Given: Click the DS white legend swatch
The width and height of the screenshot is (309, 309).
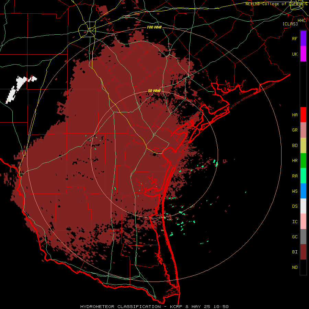Looking at the screenshot, I should (303, 206).
